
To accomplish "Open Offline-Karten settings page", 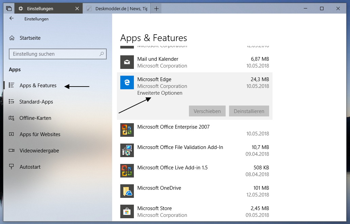I will [x=35, y=118].
